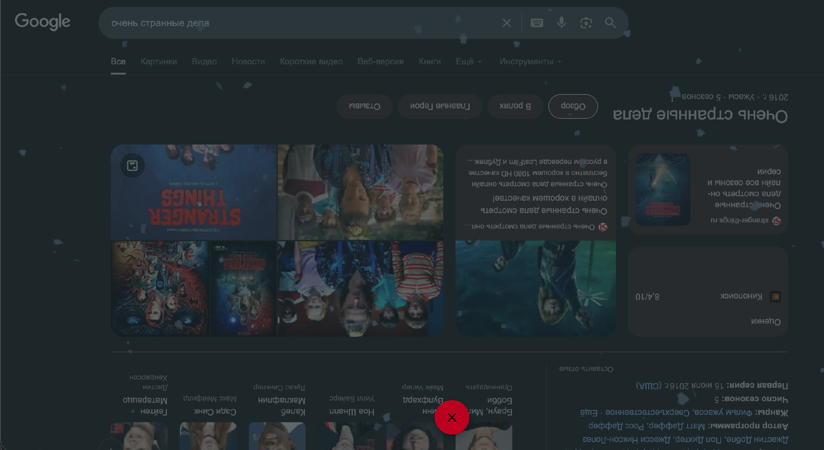Expand the Инструменты dropdown

click(x=530, y=61)
